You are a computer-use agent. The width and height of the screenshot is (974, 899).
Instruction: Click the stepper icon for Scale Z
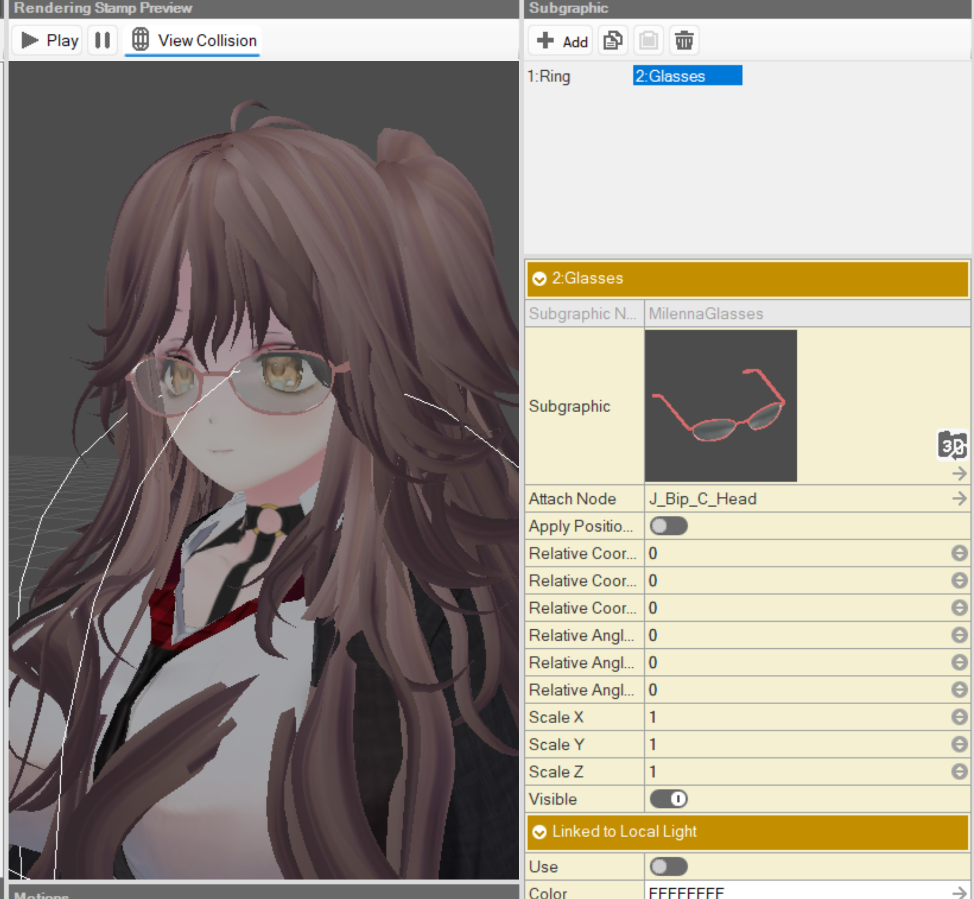pos(959,772)
